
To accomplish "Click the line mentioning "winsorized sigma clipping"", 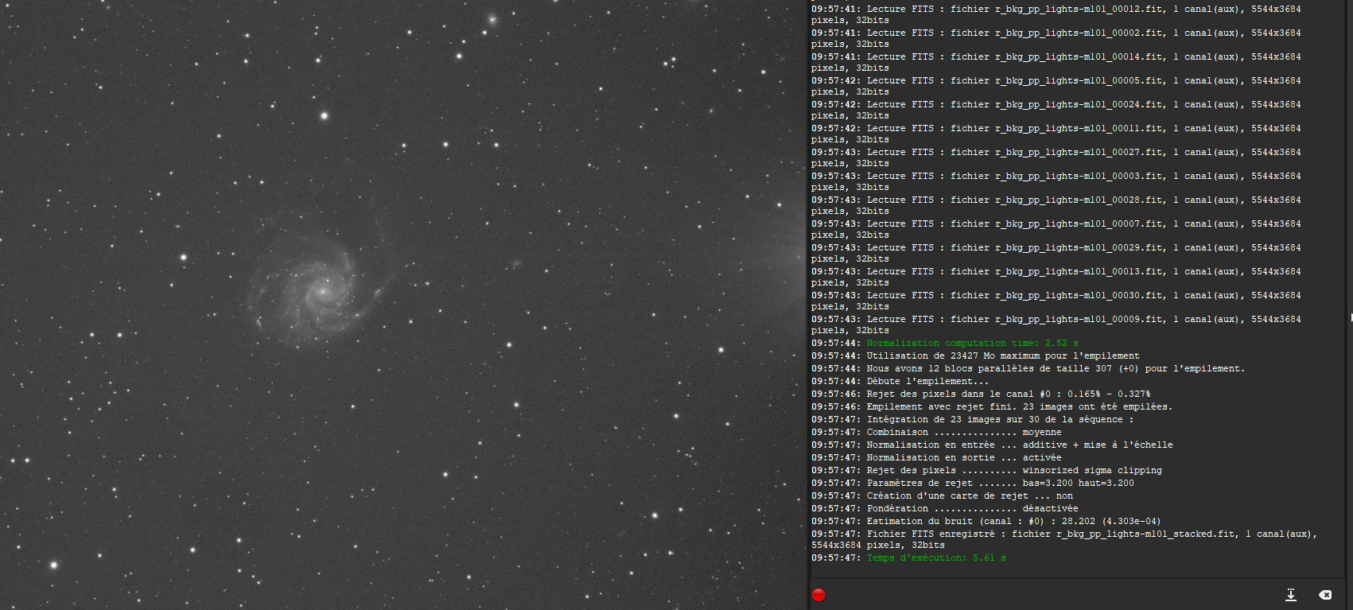I will (x=986, y=471).
